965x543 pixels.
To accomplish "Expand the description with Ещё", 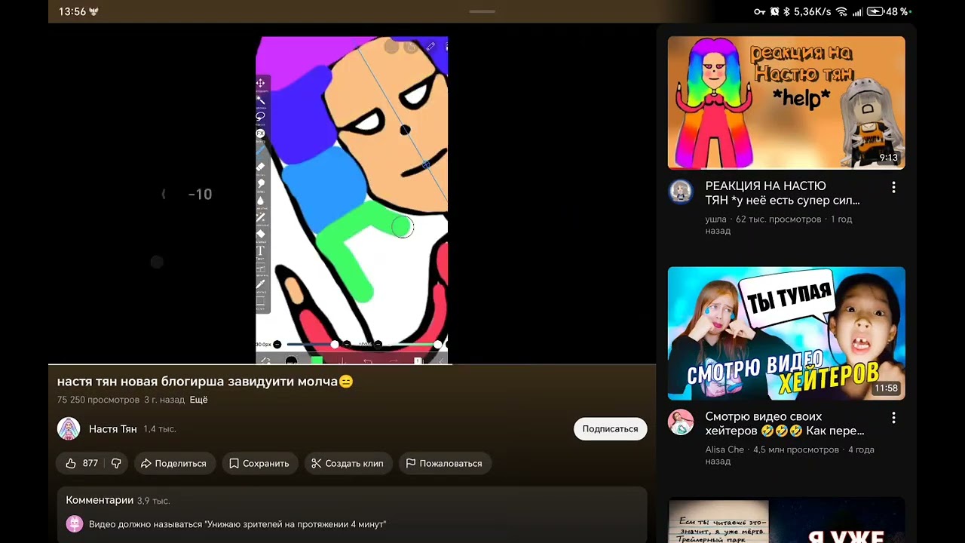I will coord(198,400).
